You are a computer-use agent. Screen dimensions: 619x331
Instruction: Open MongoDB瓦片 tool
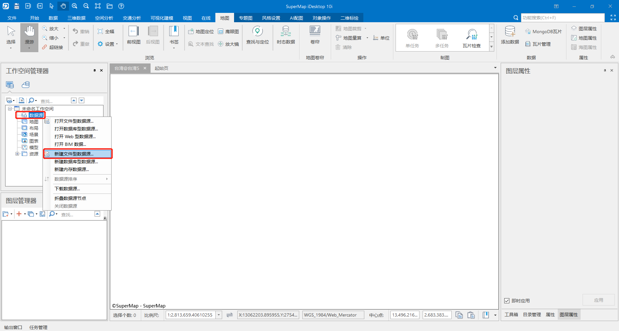point(544,32)
